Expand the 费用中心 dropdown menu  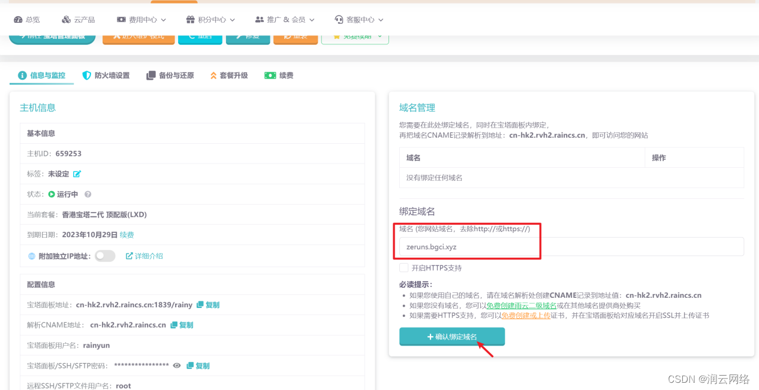coord(141,20)
